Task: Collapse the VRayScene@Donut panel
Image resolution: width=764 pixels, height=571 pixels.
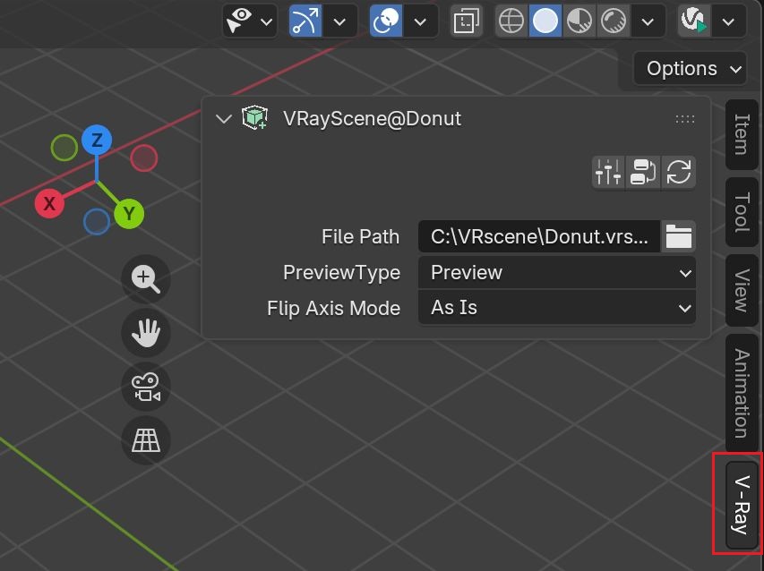Action: coord(224,119)
